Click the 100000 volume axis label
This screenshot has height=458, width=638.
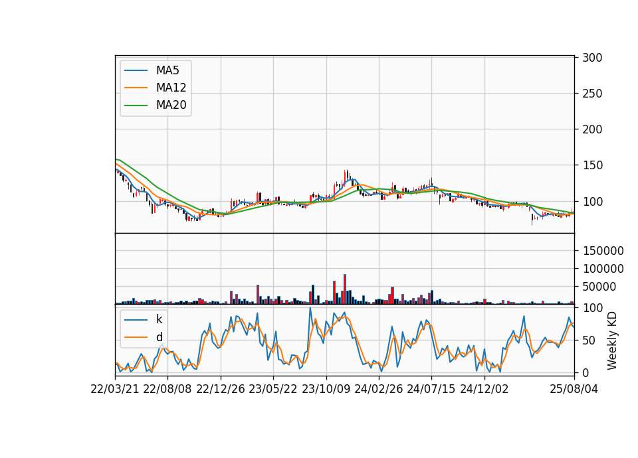(603, 269)
